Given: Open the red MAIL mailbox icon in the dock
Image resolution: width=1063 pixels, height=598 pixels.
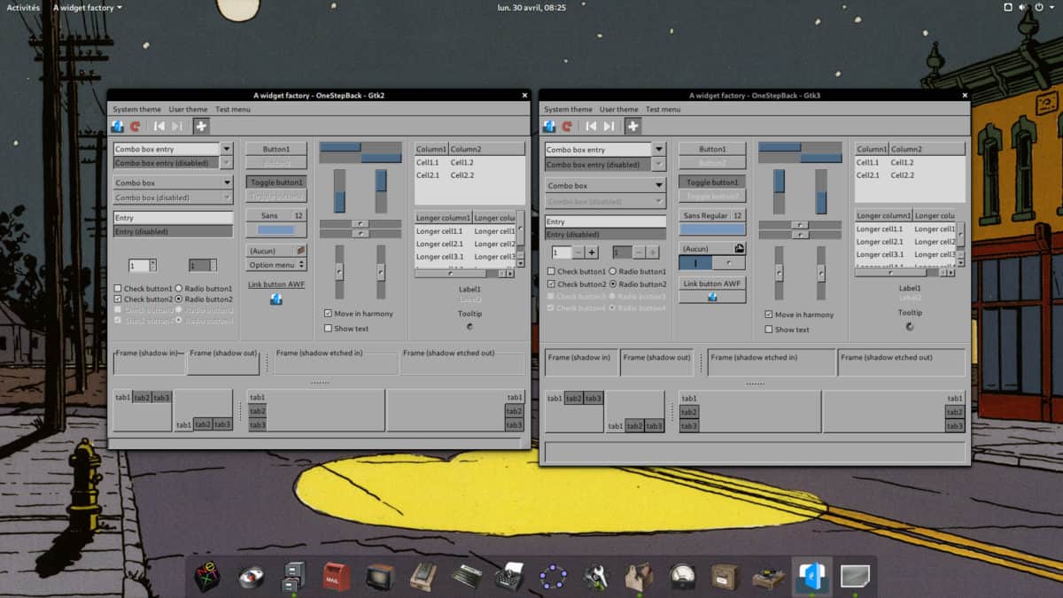Looking at the screenshot, I should (x=336, y=578).
